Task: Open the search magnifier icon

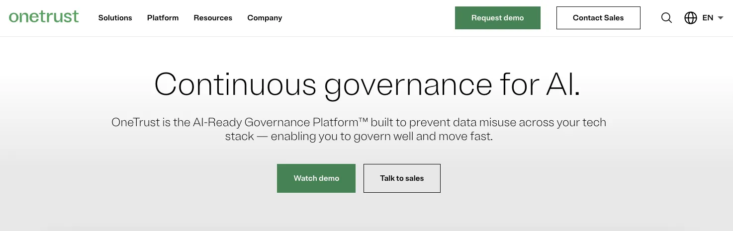Action: point(666,18)
